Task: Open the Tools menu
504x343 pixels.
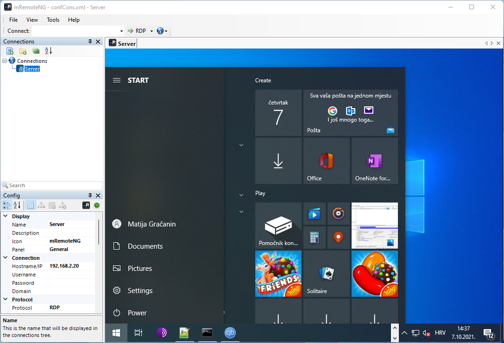Action: point(53,20)
